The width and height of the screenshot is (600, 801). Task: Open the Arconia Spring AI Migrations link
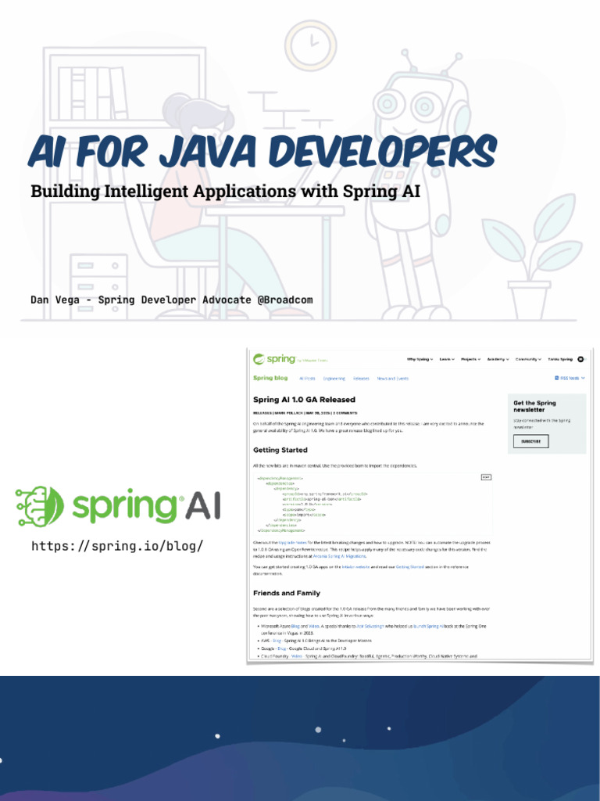tap(339, 556)
